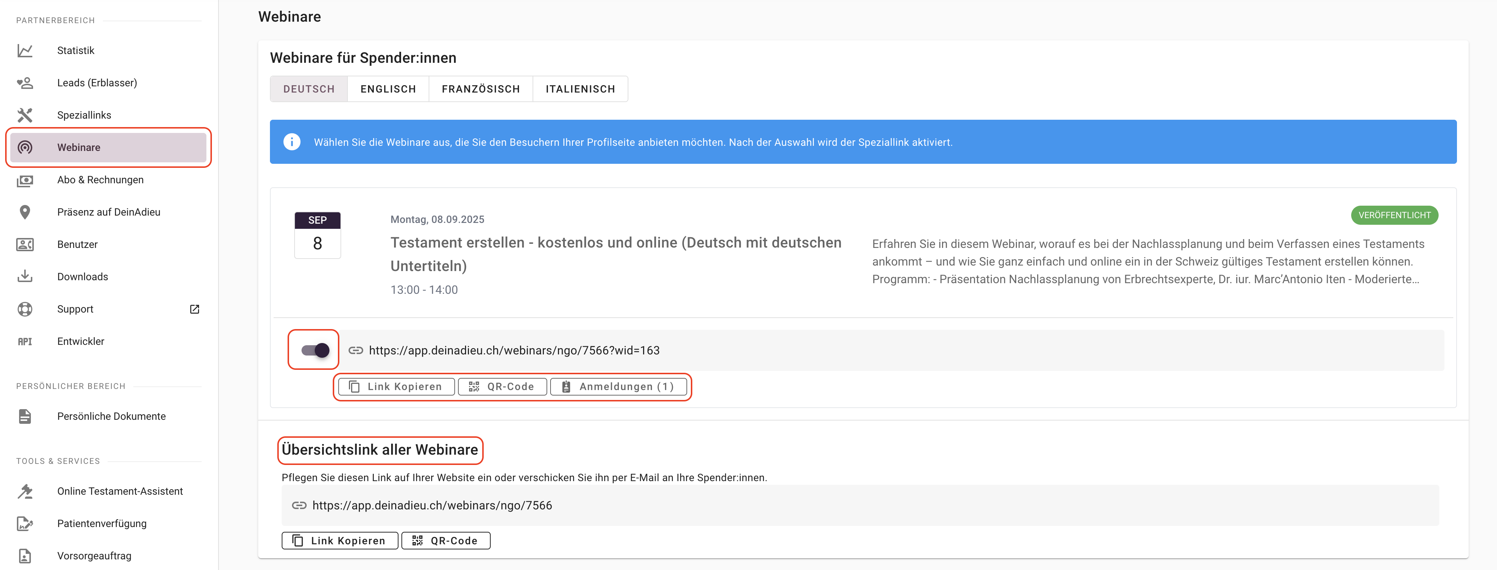This screenshot has width=1497, height=570.
Task: Click the Speziallinks tools icon
Action: (24, 115)
